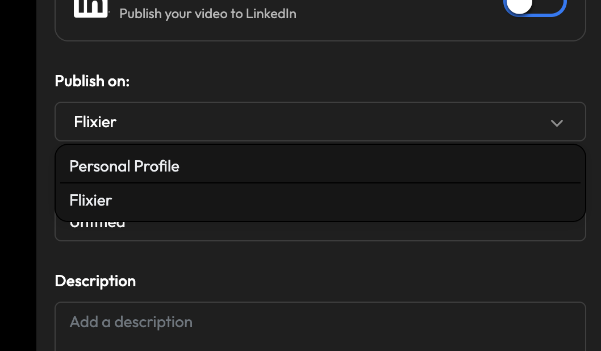601x351 pixels.
Task: Click the Publish your video to LinkedIn text
Action: [x=207, y=14]
